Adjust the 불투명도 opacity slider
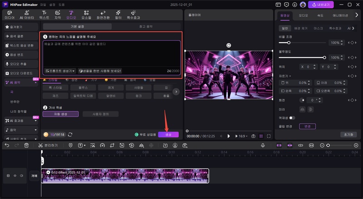The height and width of the screenshot is (199, 363). pos(324,58)
